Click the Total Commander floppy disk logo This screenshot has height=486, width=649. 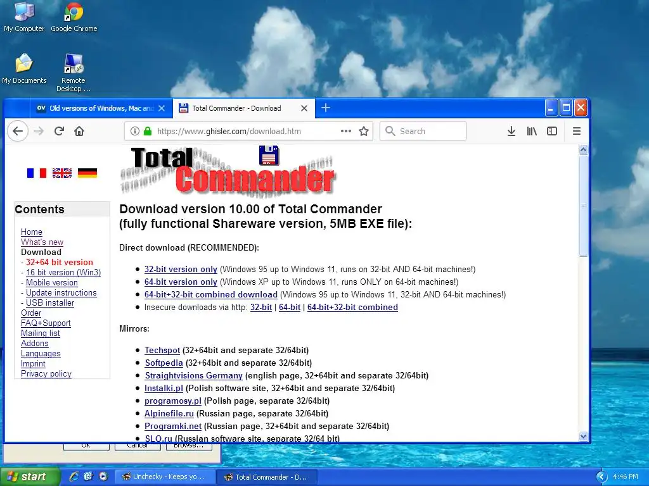coord(269,156)
